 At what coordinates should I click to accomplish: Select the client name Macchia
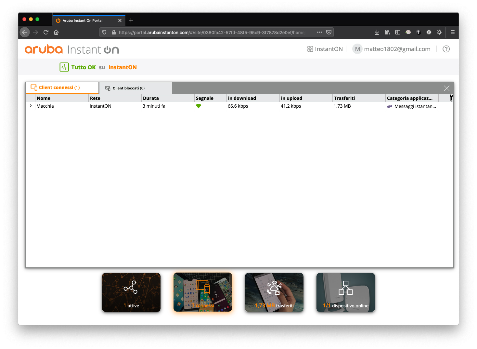(45, 106)
